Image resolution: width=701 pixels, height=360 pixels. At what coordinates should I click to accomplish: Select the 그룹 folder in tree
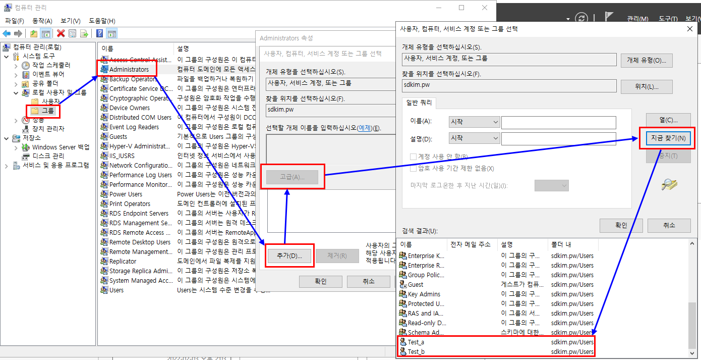43,111
